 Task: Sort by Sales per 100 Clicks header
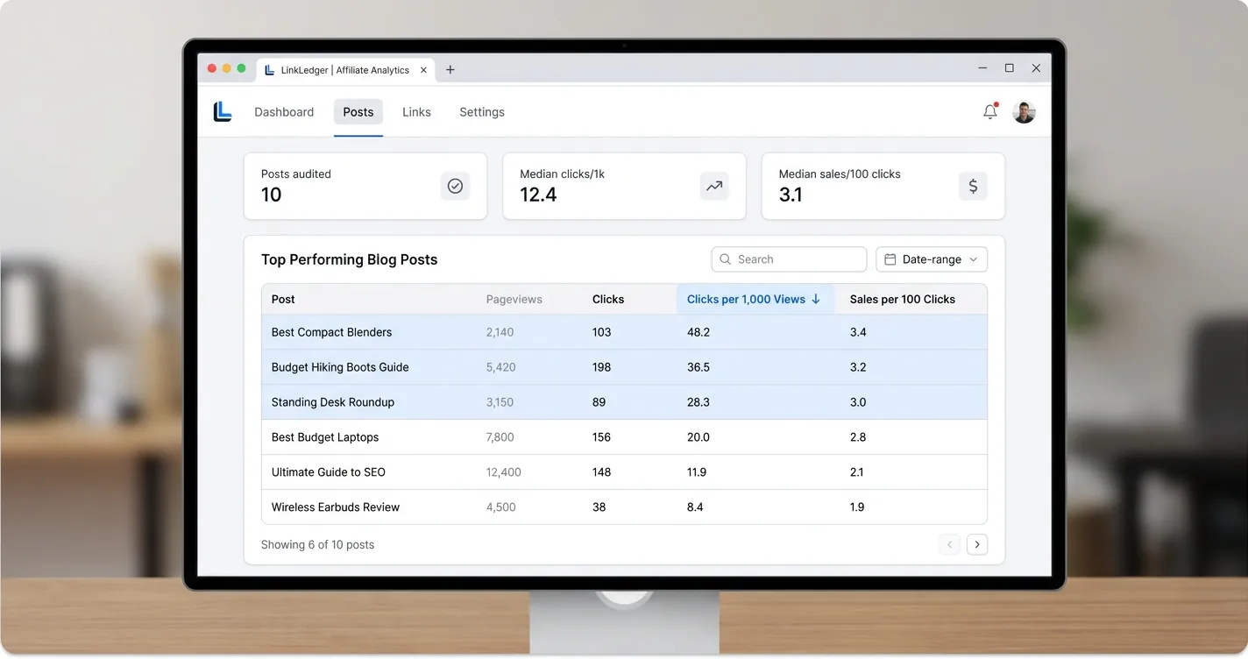[903, 299]
